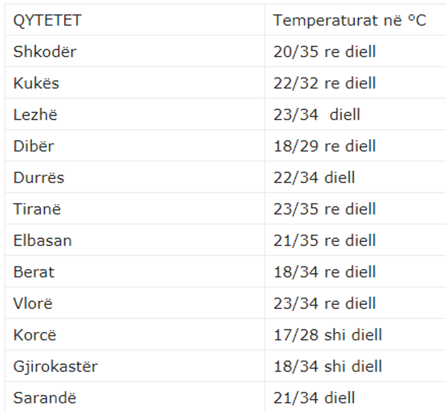Select the Gjirokastër row label

(56, 367)
